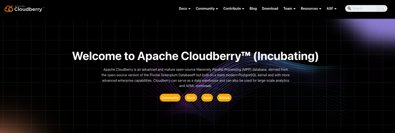Click the magnifier icon in search box
Screen dimensions: 395x133
click(349, 8)
